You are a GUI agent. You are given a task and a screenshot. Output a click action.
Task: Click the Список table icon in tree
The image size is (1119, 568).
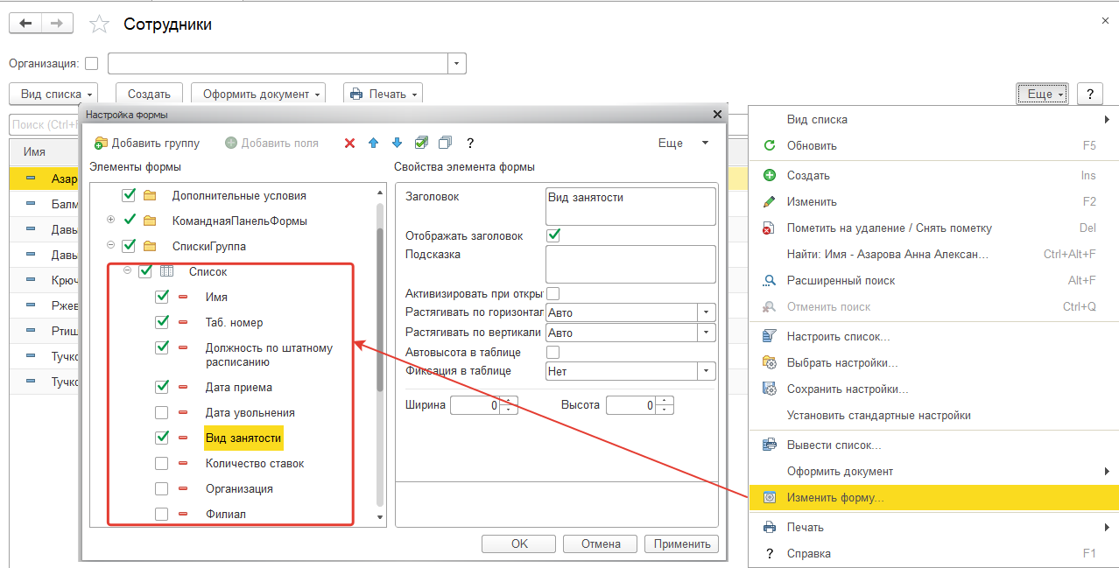pyautogui.click(x=167, y=271)
